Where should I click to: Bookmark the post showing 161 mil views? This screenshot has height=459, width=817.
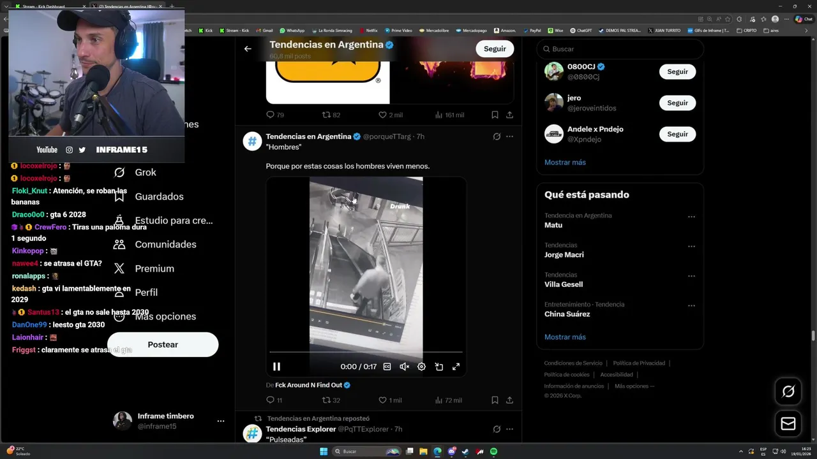pos(495,115)
